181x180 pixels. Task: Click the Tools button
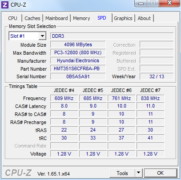click(122, 173)
